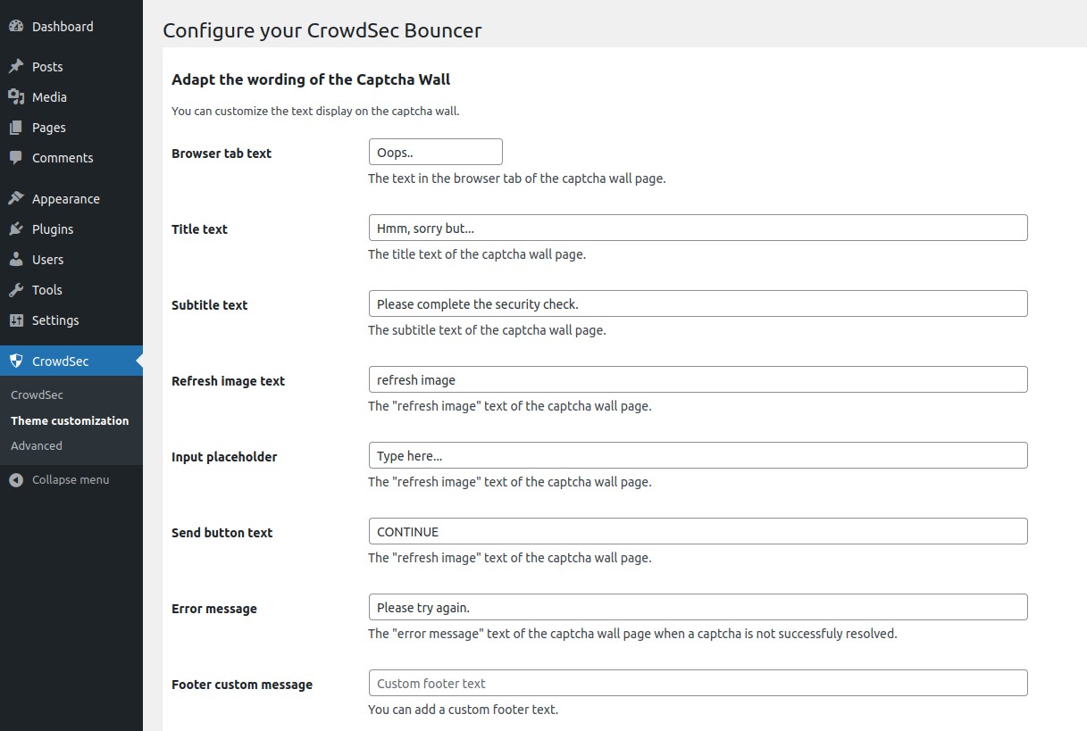Select Theme customization submenu item
Viewport: 1087px width, 731px height.
pos(70,421)
